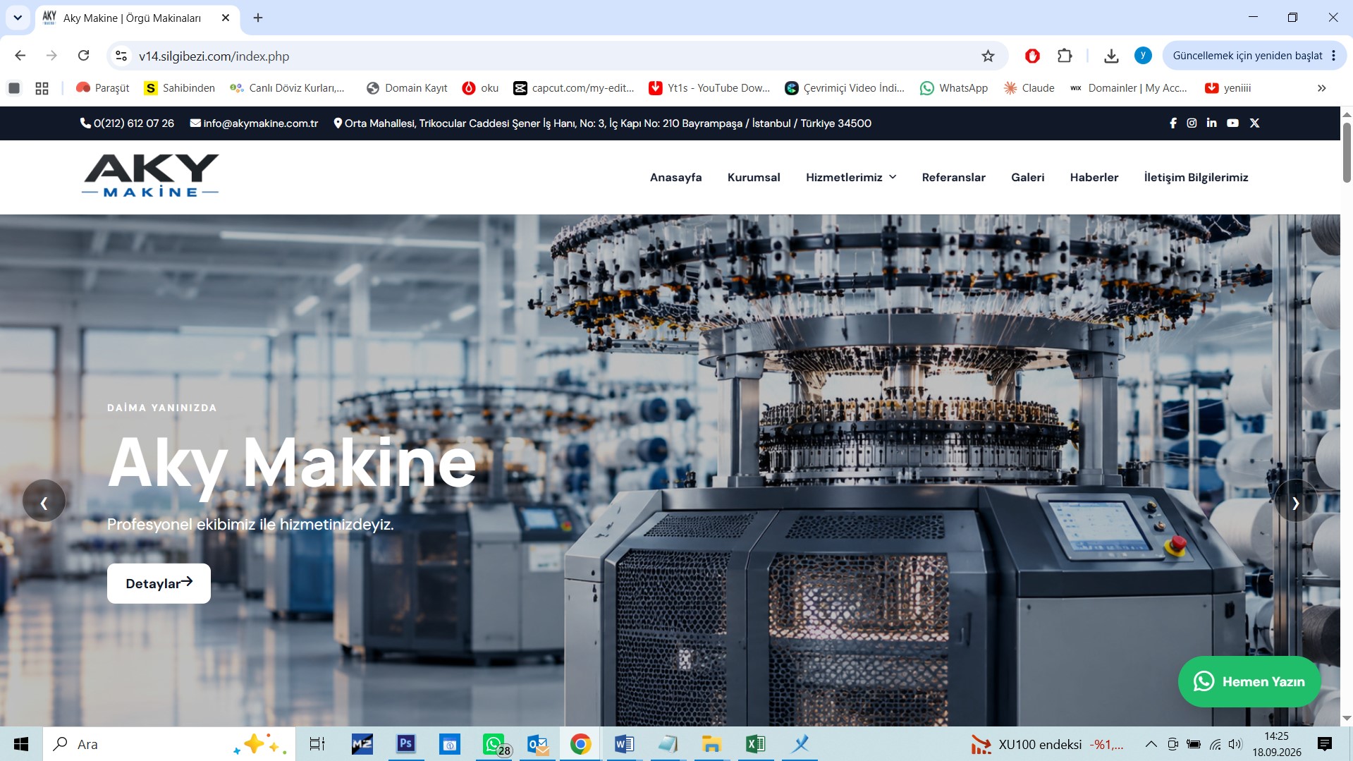Open the notification center icon
This screenshot has width=1353, height=761.
pyautogui.click(x=1325, y=744)
